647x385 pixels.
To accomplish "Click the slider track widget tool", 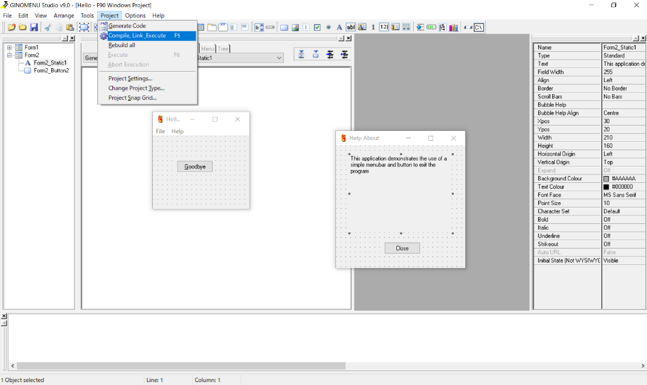I will tap(420, 27).
